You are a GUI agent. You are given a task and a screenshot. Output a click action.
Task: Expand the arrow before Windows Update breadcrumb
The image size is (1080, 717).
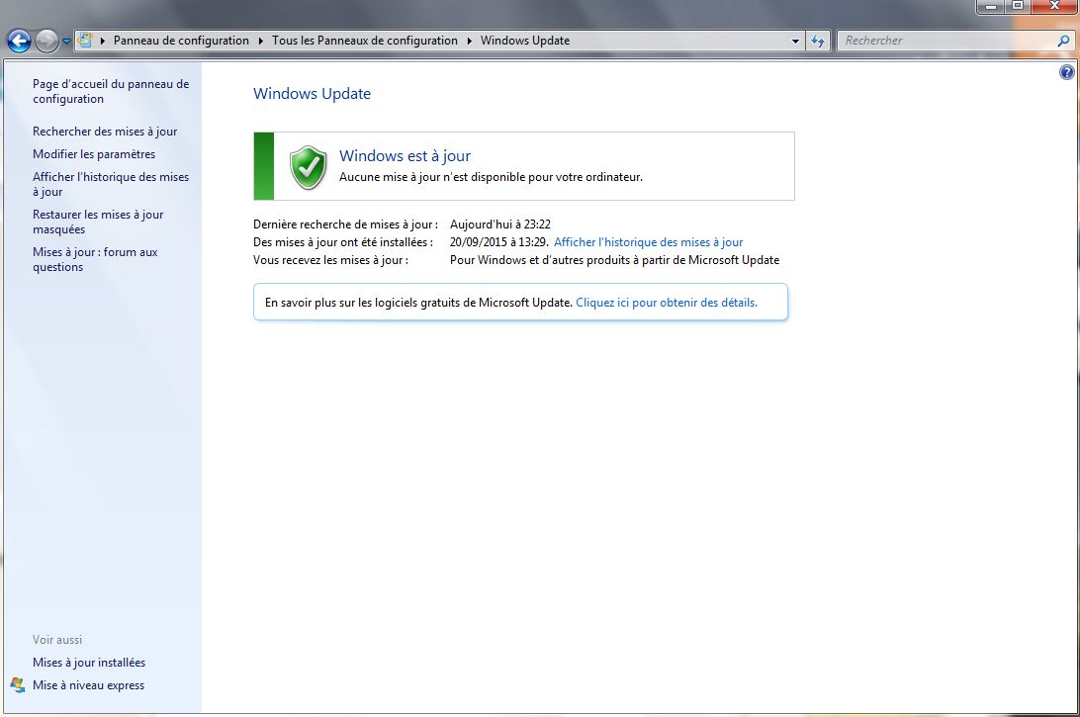470,41
